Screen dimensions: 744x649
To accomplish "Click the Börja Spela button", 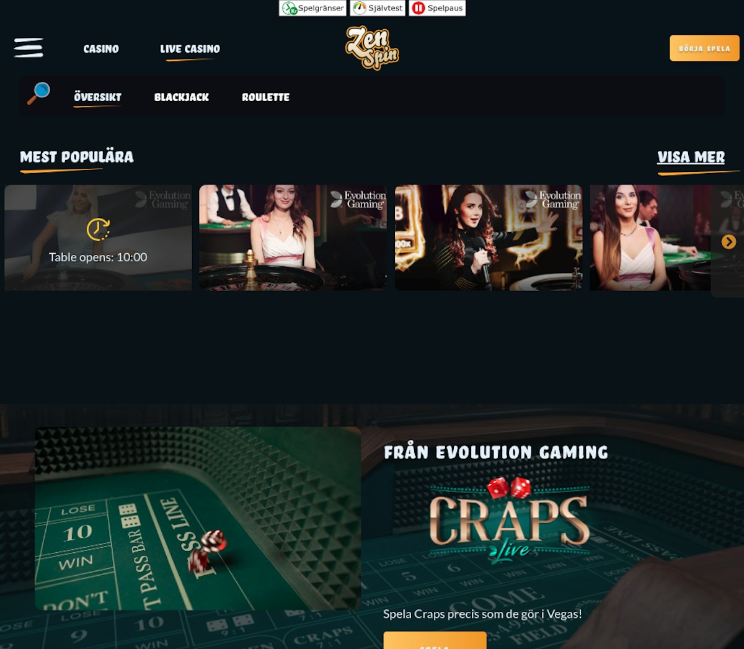I will pyautogui.click(x=704, y=48).
